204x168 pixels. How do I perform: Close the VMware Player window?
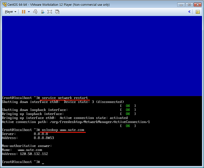click(x=197, y=5)
